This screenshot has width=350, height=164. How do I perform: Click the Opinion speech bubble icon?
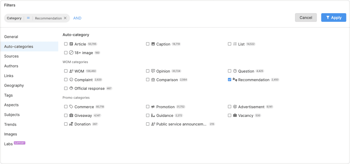153,71
